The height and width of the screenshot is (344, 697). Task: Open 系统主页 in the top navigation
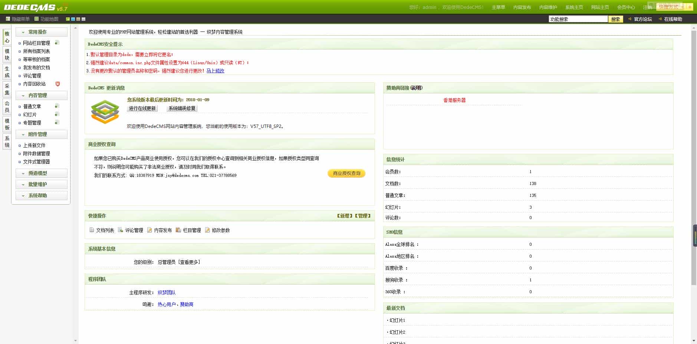click(x=574, y=7)
